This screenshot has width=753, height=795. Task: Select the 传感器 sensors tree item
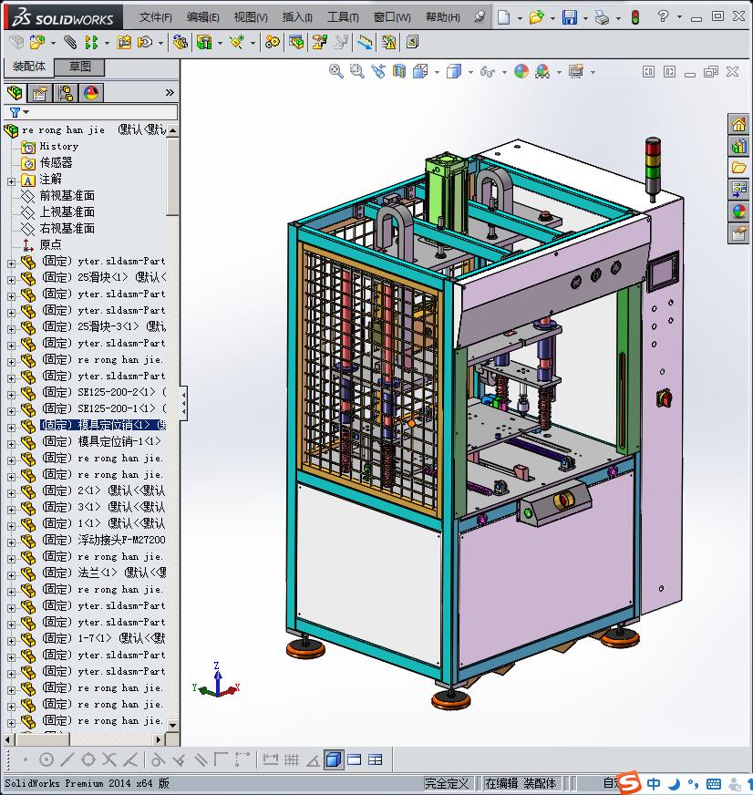56,163
